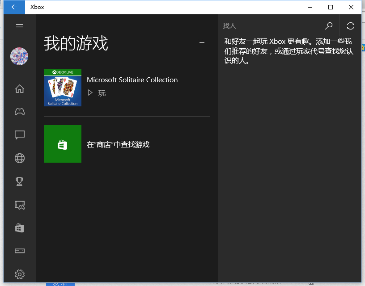The image size is (365, 286).
Task: Open the Achievements trophy icon
Action: [x=20, y=181]
